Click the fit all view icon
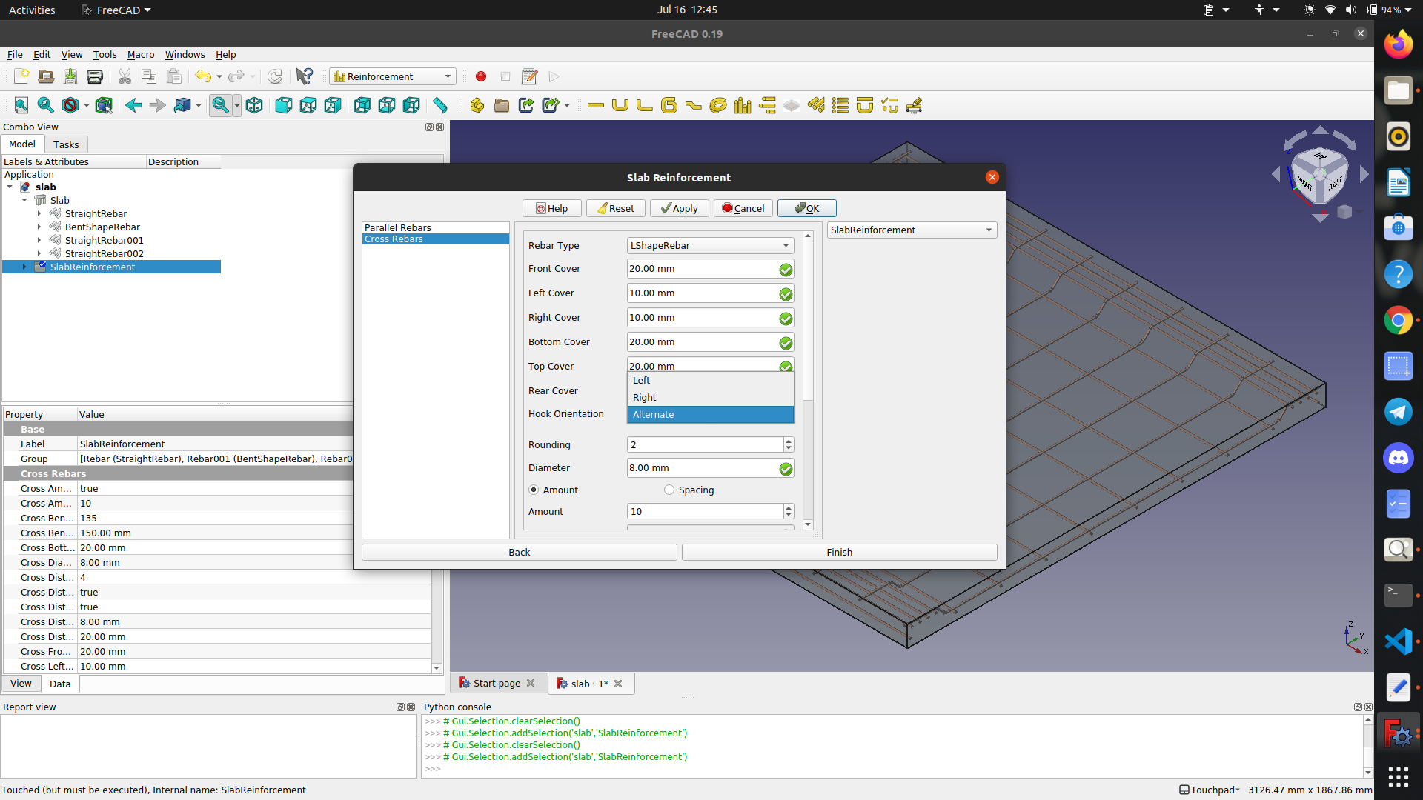This screenshot has width=1423, height=800. 21,105
